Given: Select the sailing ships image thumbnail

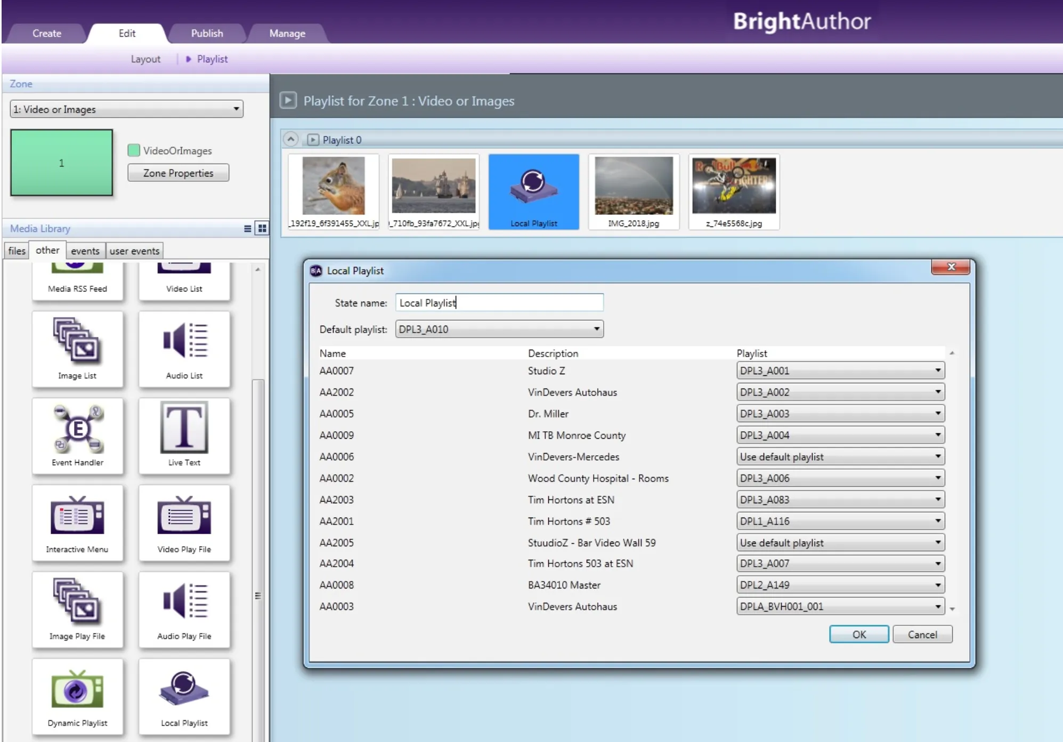Looking at the screenshot, I should [x=434, y=192].
